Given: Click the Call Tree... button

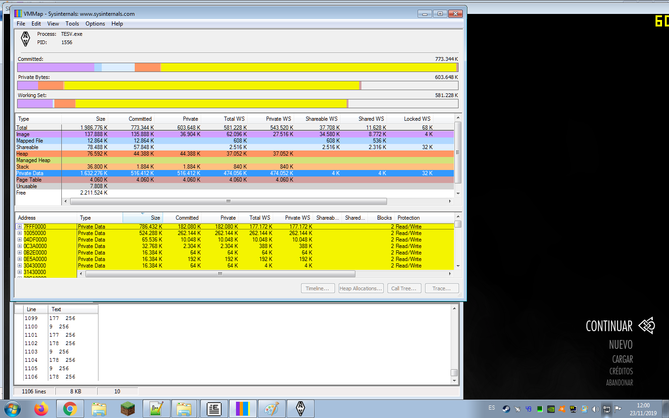Looking at the screenshot, I should tap(404, 288).
